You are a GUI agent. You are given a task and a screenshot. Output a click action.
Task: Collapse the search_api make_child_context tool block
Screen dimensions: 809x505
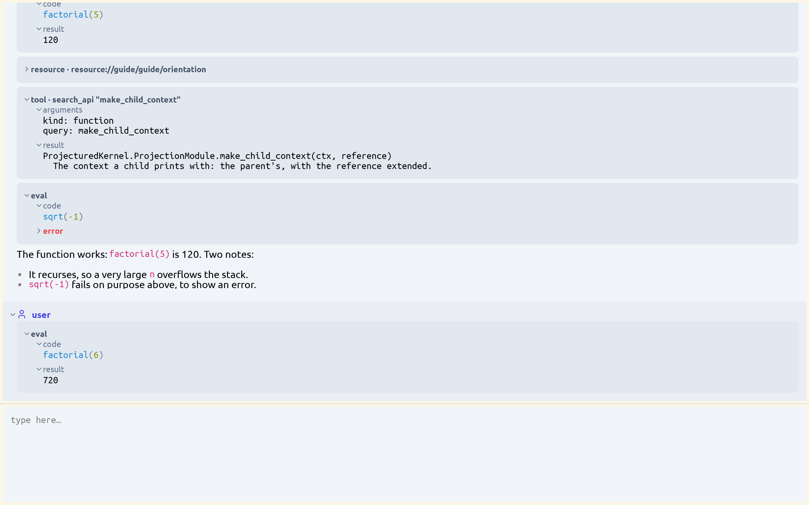(x=27, y=99)
